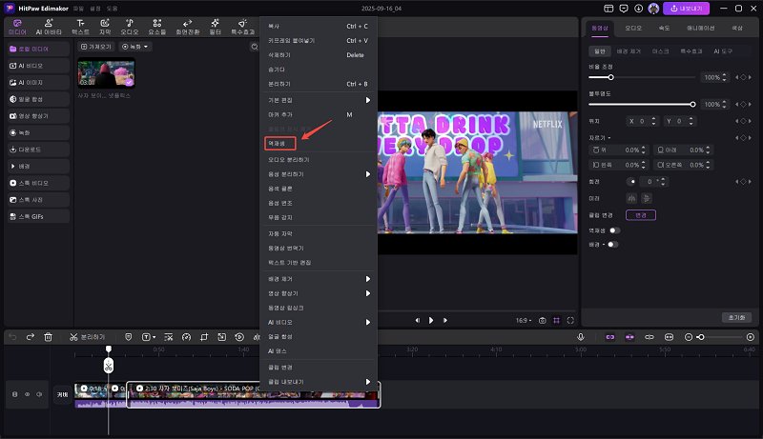Zoom out timeline with the minus icon
Screen dimensions: 763x439
click(x=688, y=337)
